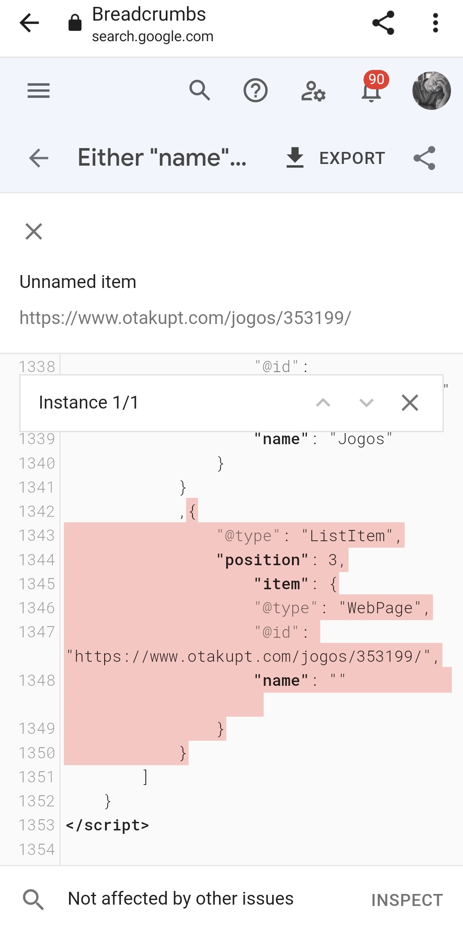The height and width of the screenshot is (933, 463).
Task: Click the INSPECT button
Action: point(407,900)
